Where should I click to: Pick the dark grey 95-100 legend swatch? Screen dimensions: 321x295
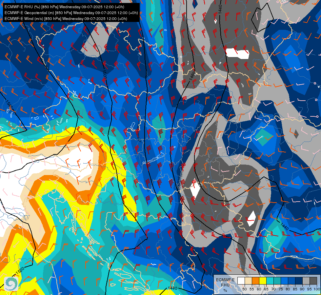(313, 281)
